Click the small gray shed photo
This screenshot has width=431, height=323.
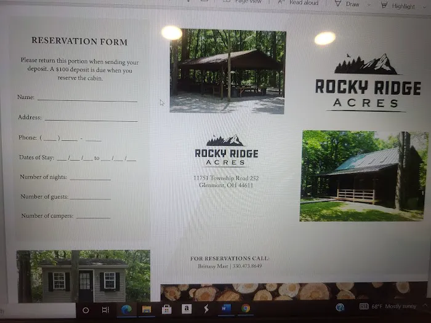click(x=83, y=276)
